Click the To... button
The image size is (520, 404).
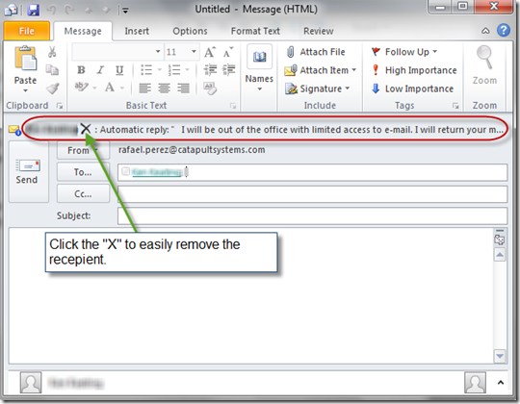pos(83,172)
